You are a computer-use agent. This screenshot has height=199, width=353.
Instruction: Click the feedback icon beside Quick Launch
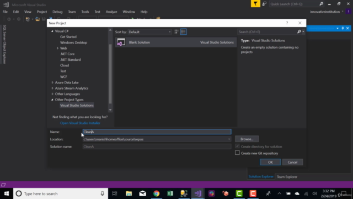click(264, 4)
